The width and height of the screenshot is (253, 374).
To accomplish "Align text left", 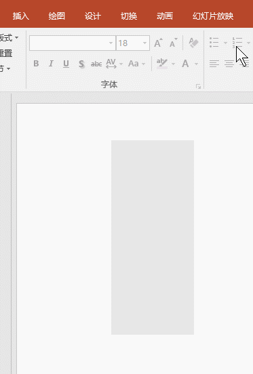I will tap(214, 64).
